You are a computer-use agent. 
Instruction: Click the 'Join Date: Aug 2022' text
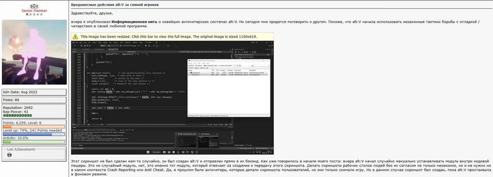20,92
